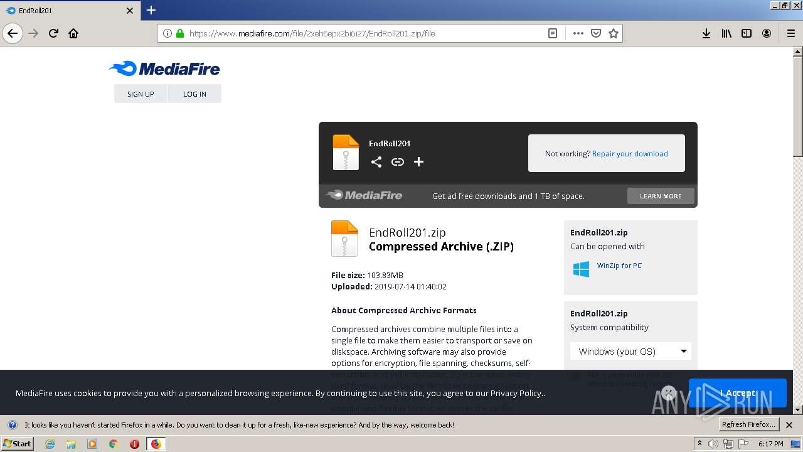The image size is (803, 452).
Task: Click File size 103.83MB text
Action: click(x=367, y=275)
